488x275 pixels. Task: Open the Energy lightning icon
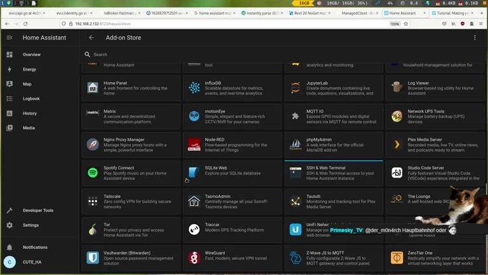click(x=10, y=69)
